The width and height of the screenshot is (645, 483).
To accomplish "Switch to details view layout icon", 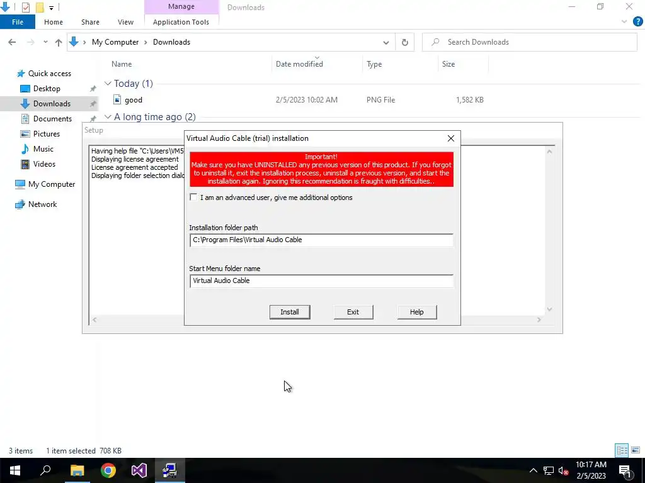I will [x=622, y=450].
